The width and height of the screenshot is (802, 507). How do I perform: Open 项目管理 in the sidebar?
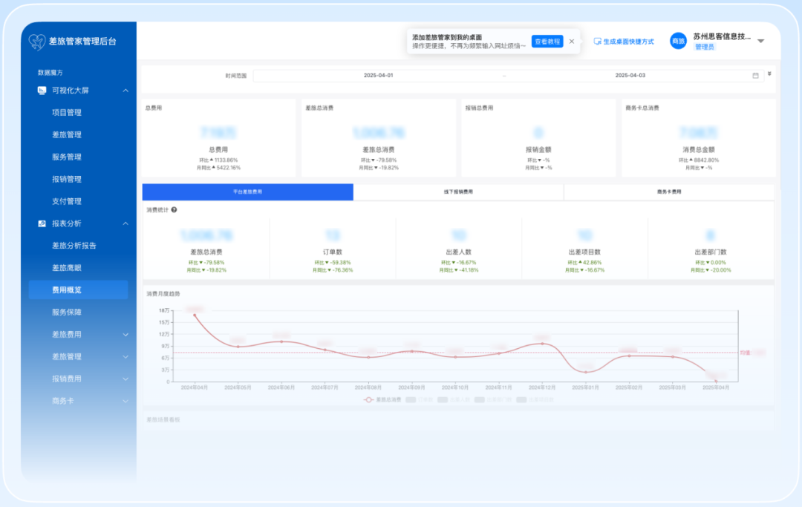(x=67, y=112)
